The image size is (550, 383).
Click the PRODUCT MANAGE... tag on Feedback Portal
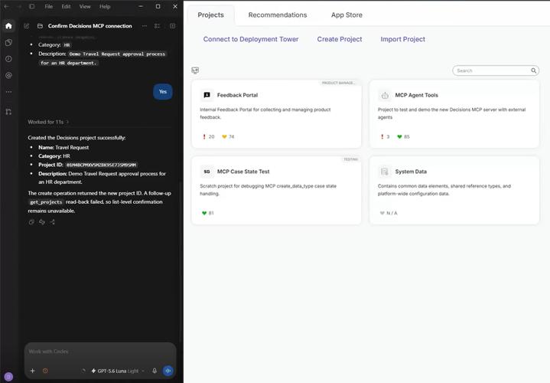point(338,83)
